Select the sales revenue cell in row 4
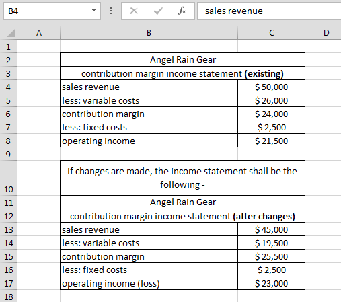 149,87
